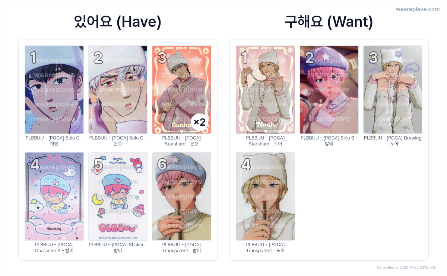Select the Transparent 밤비 card in Have
The width and height of the screenshot is (447, 276).
pyautogui.click(x=182, y=196)
